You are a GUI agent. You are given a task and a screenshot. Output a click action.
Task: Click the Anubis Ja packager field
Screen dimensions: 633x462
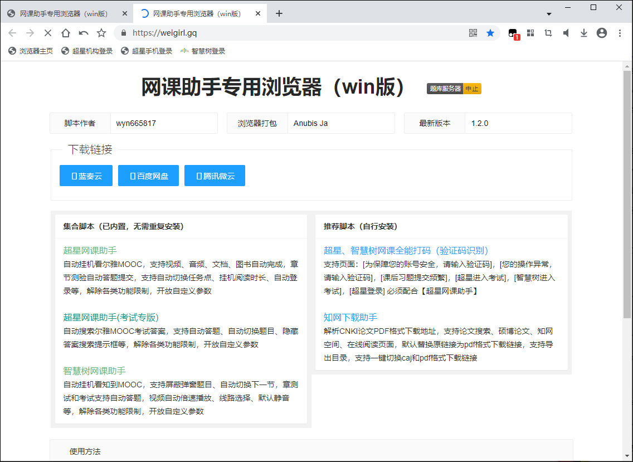pyautogui.click(x=341, y=123)
